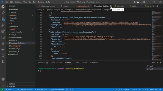Open the Accounts menu

pyautogui.click(x=3, y=79)
